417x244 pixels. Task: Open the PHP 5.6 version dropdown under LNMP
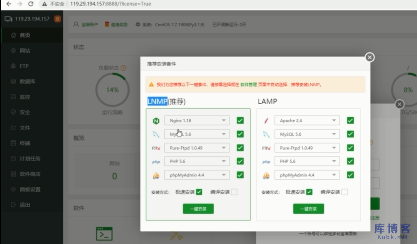[x=197, y=161]
